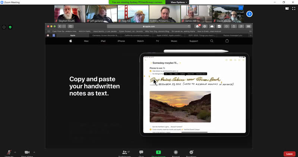
Task: Click the checkmark extension icon in Safari
Action: pyautogui.click(x=219, y=26)
